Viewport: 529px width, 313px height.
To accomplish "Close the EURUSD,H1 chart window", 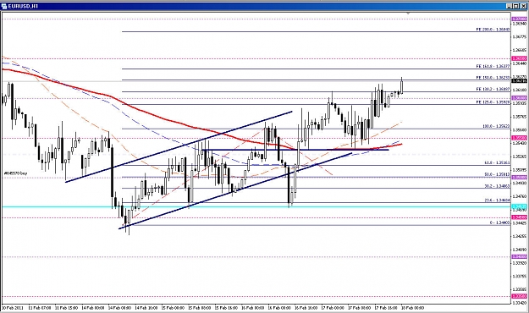I will click(523, 6).
